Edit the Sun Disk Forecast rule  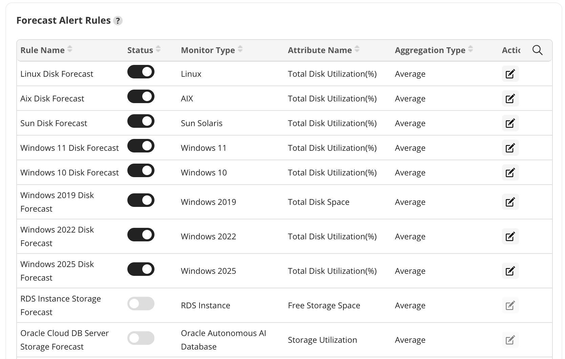coord(510,123)
